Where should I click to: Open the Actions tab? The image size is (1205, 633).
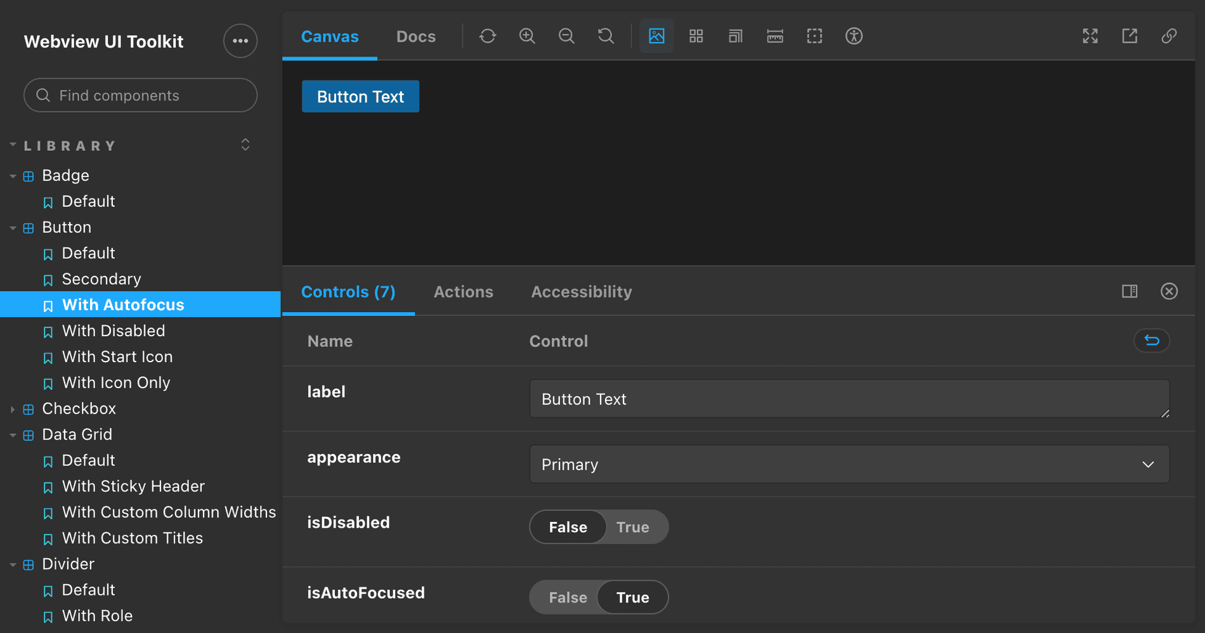(464, 292)
